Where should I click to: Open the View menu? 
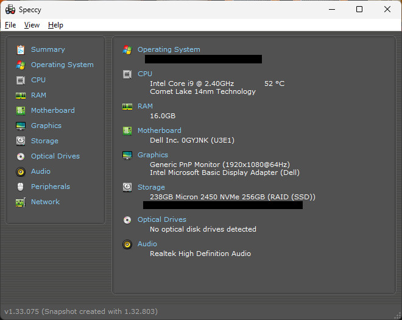[x=32, y=25]
